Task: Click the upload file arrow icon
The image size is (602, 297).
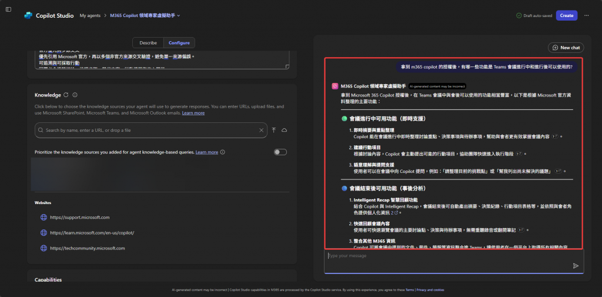Action: pos(274,130)
